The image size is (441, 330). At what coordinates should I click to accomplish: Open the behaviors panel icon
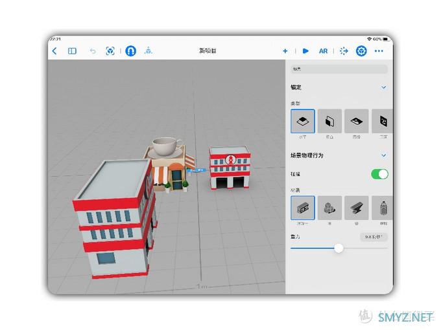tap(344, 50)
